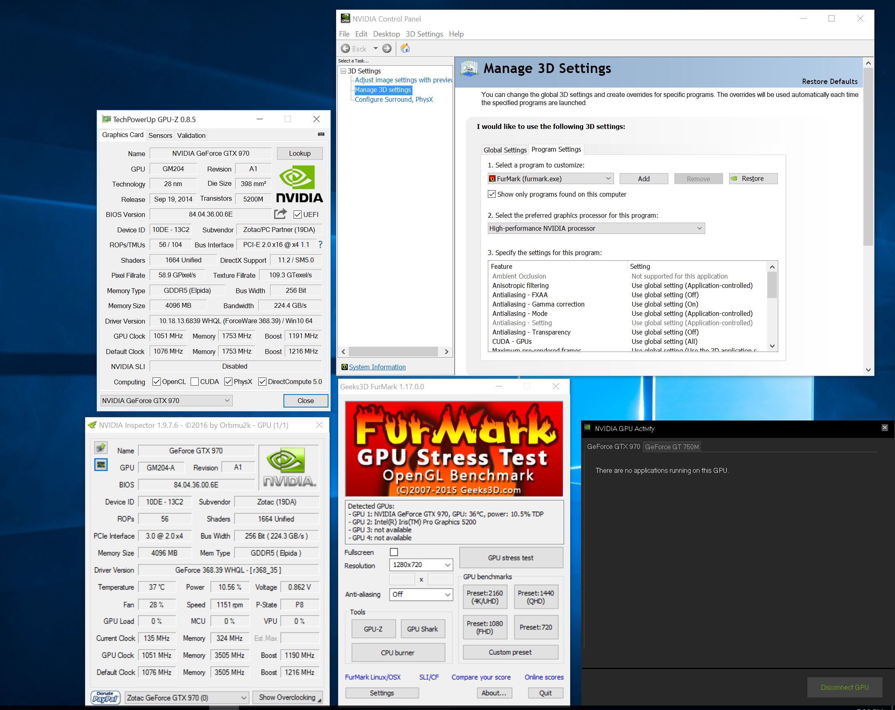Click the NVIDIA logo in GPU-Z
This screenshot has height=710, width=895.
[x=299, y=184]
